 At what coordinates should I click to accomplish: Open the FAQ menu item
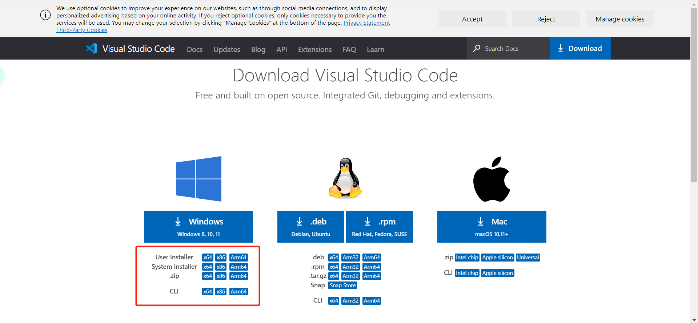349,49
